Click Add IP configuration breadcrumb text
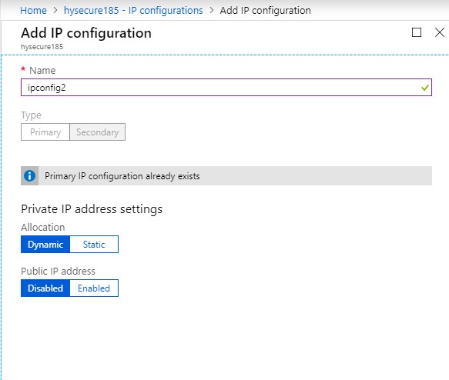Viewport: 449px width, 380px height. pos(265,10)
